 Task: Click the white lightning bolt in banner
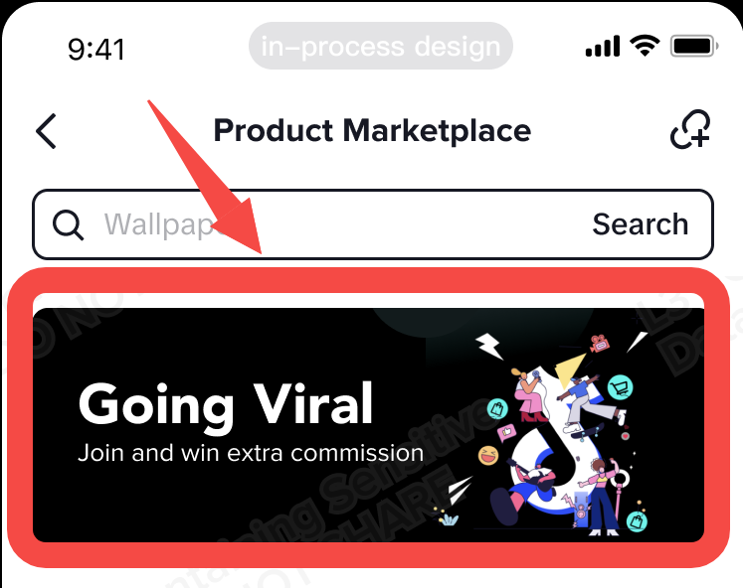[489, 346]
